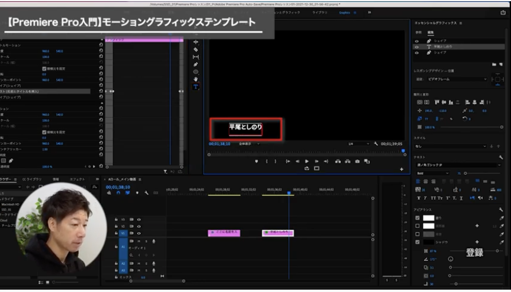Viewport: 511px width, 292px height.
Task: Select the Slip tool icon
Action: tap(195, 57)
